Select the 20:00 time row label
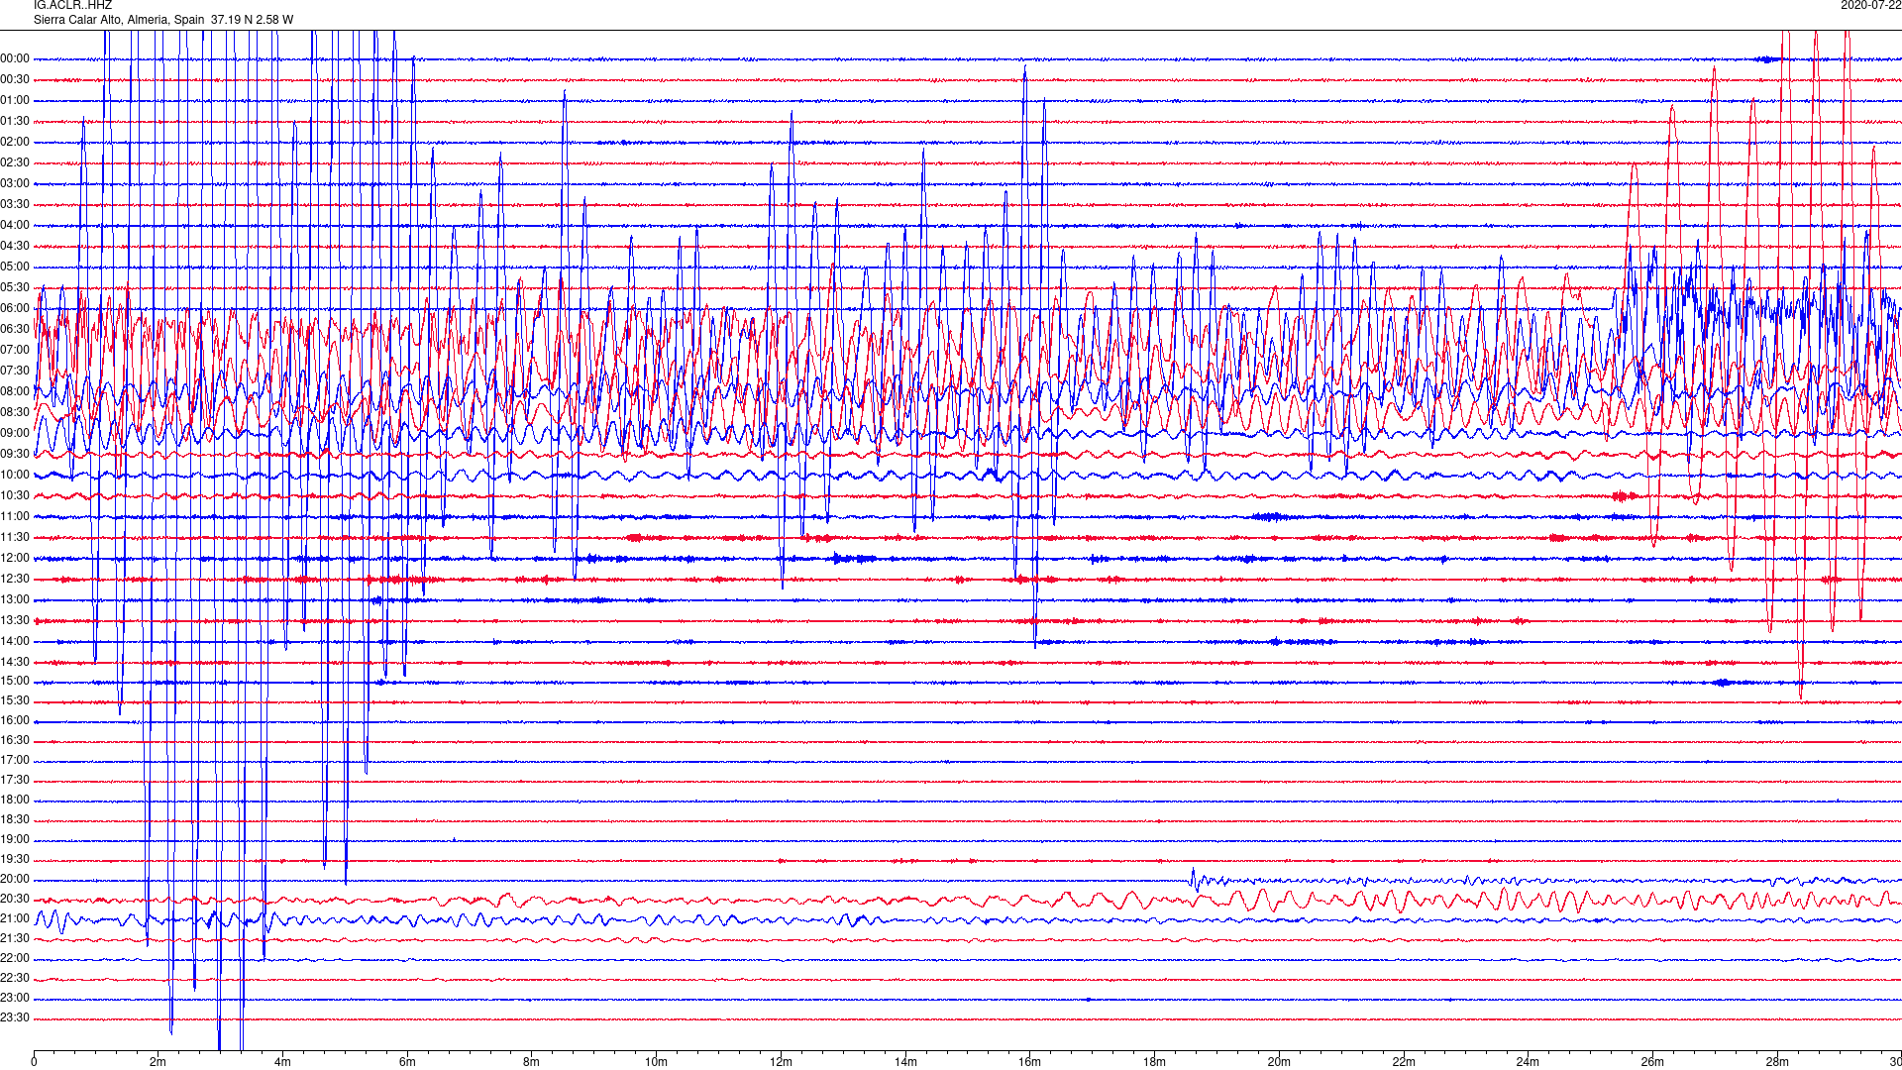This screenshot has width=1902, height=1070. pos(15,880)
